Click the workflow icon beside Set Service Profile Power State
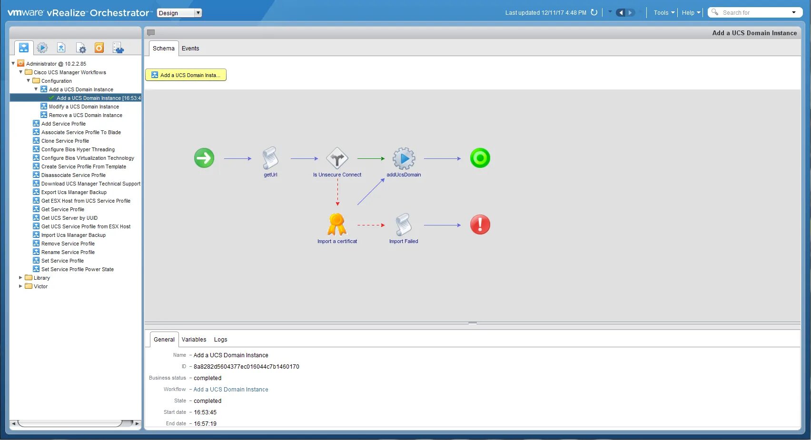The width and height of the screenshot is (811, 440). coord(36,269)
